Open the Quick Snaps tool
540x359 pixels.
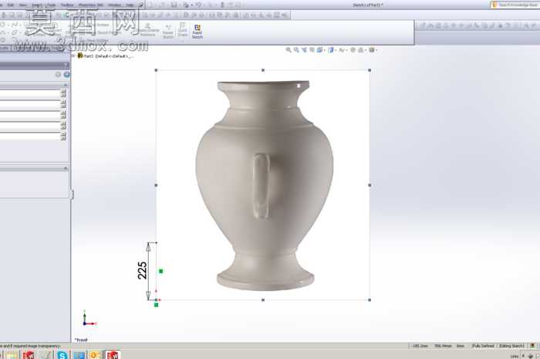click(182, 29)
